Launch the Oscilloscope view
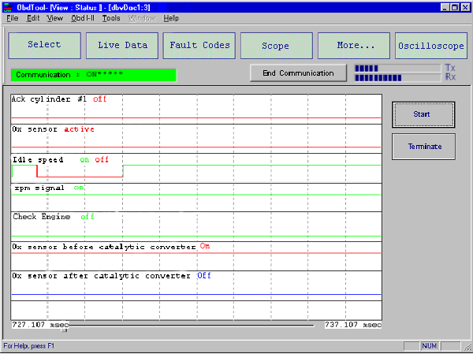Image resolution: width=473 pixels, height=354 pixels. pos(431,46)
